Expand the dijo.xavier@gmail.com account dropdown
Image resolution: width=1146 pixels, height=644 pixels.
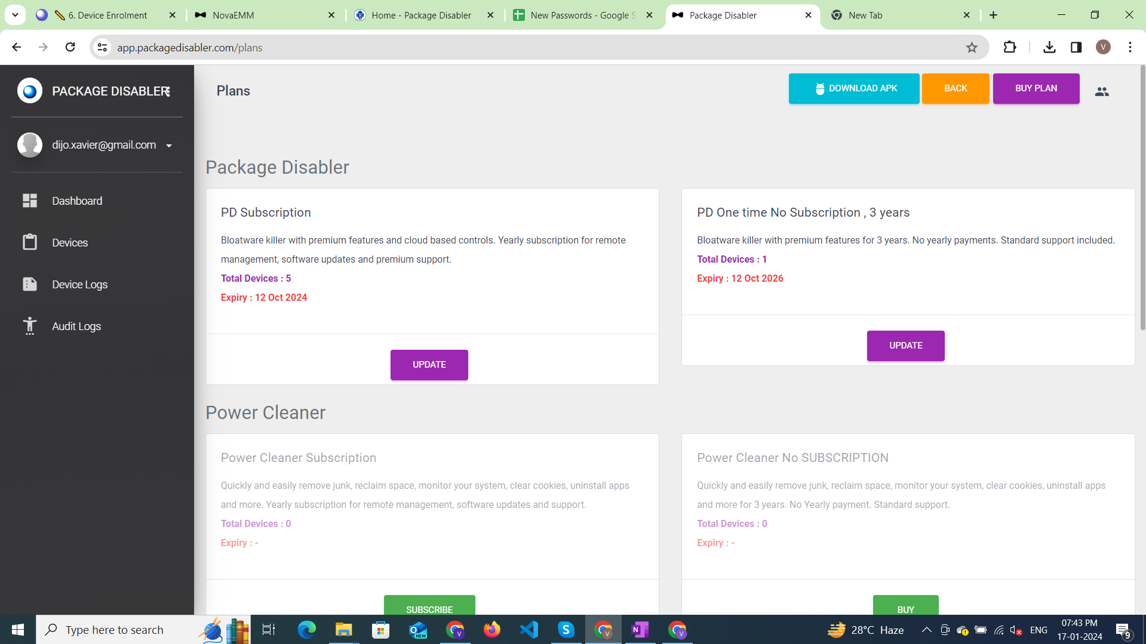coord(169,146)
